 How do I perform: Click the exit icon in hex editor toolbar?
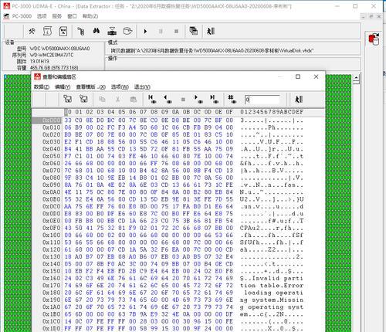click(x=299, y=99)
